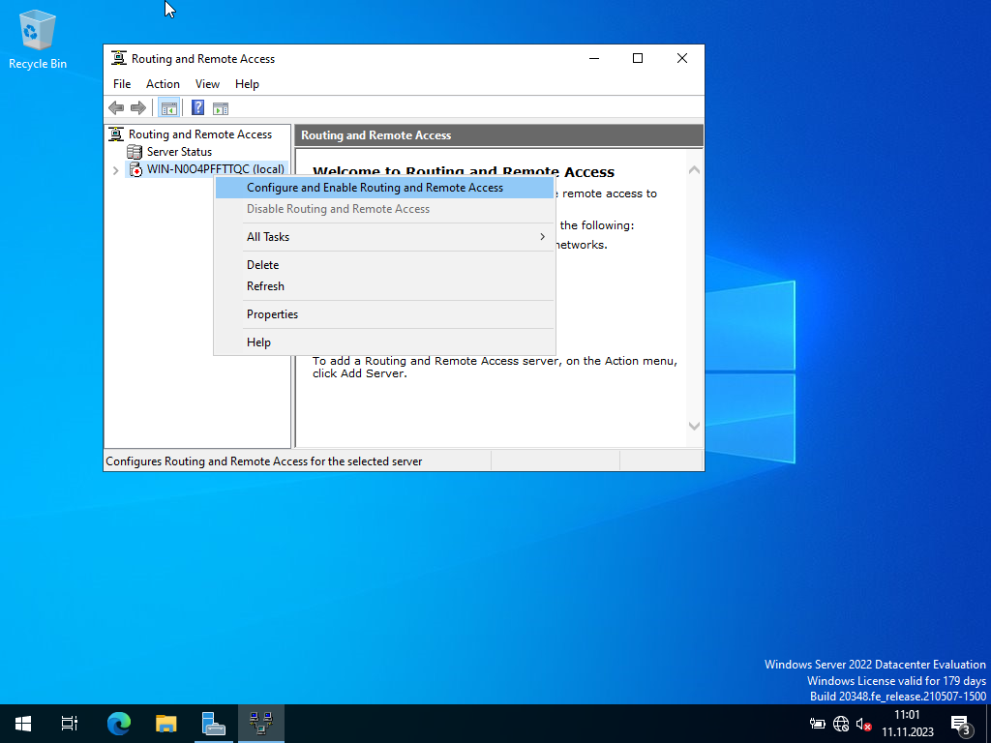991x743 pixels.
Task: Open the Action menu
Action: click(163, 84)
